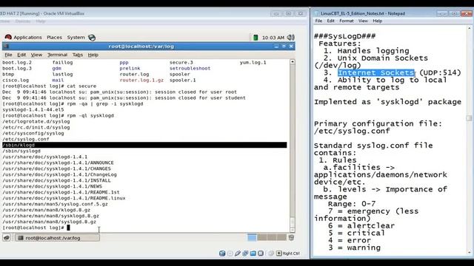474x266 pixels.
Task: Switch to the active blue workspace
Action: click(x=252, y=238)
